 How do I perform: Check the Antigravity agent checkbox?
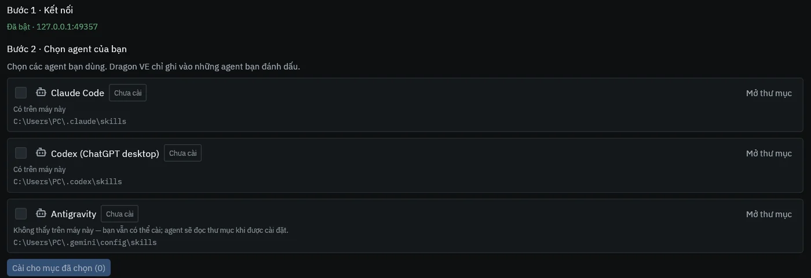pos(21,214)
